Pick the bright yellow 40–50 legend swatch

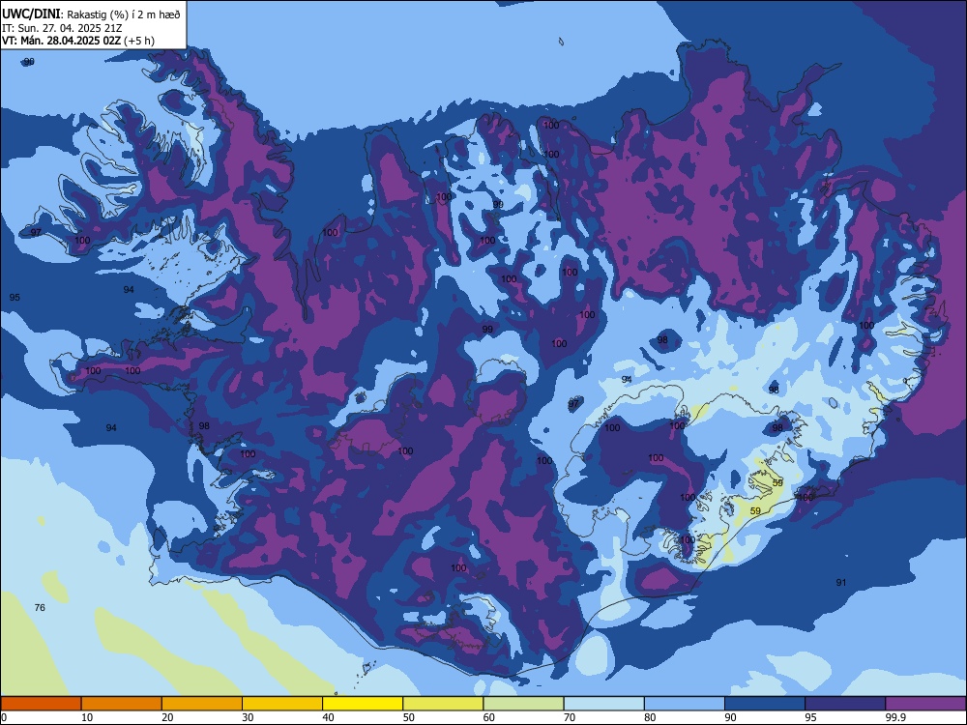click(363, 704)
